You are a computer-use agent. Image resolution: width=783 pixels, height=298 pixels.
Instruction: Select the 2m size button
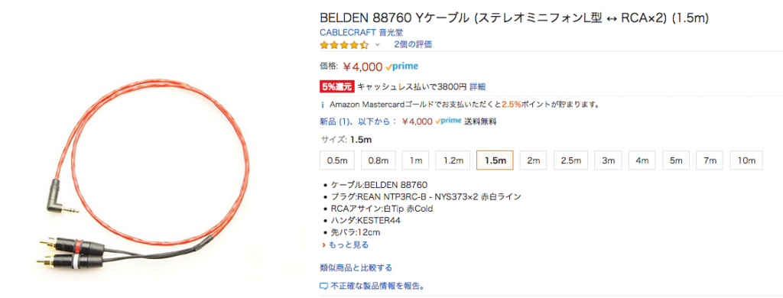533,160
